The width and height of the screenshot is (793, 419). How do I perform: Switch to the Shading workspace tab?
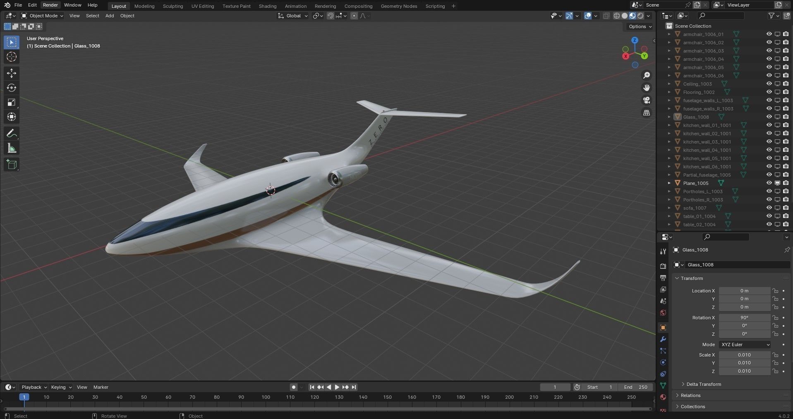click(268, 6)
